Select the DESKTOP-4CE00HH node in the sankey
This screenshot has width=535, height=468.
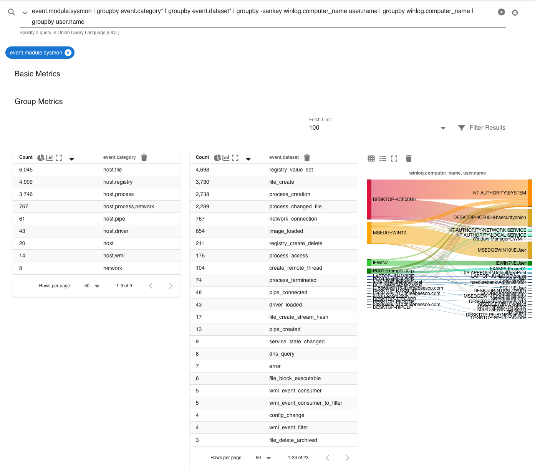coord(369,199)
